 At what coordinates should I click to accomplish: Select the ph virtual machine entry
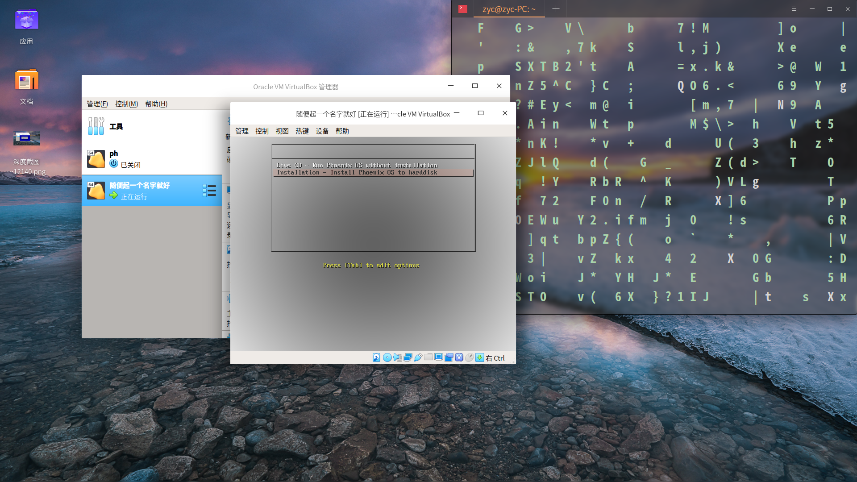pyautogui.click(x=152, y=159)
